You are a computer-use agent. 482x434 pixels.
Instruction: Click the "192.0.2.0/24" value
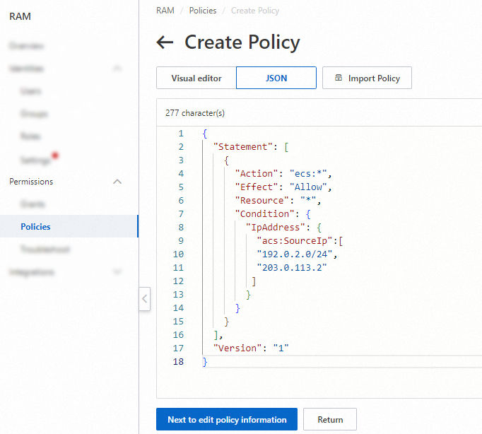pos(295,254)
